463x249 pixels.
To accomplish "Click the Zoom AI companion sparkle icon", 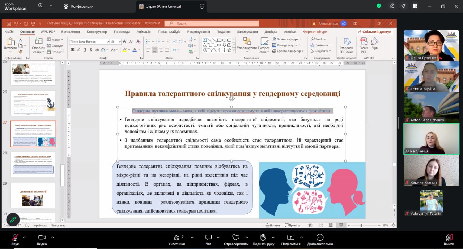I will tap(403, 6).
